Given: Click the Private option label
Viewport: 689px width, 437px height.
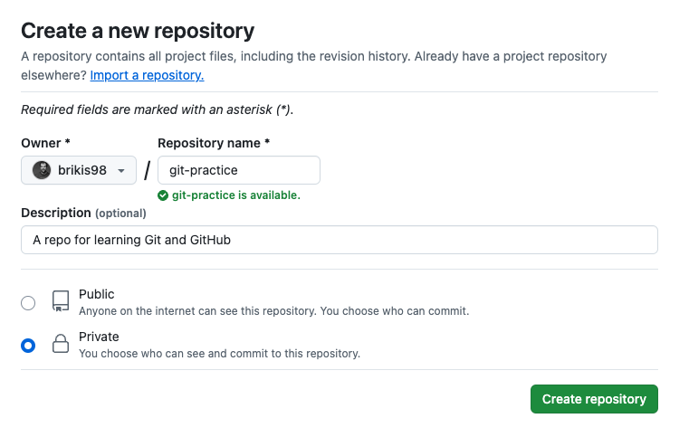Looking at the screenshot, I should [99, 337].
